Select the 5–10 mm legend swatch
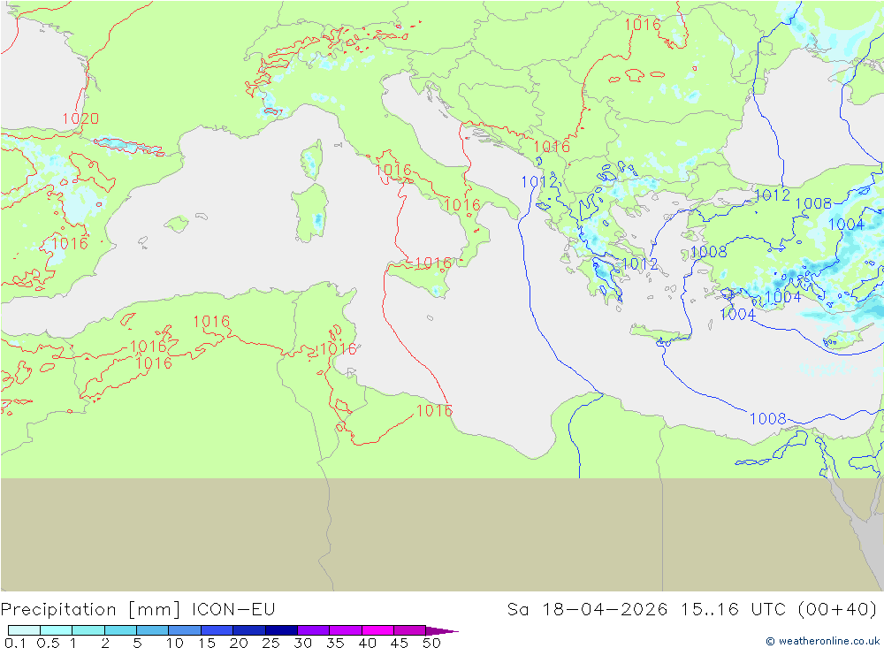The width and height of the screenshot is (884, 648). 152,630
